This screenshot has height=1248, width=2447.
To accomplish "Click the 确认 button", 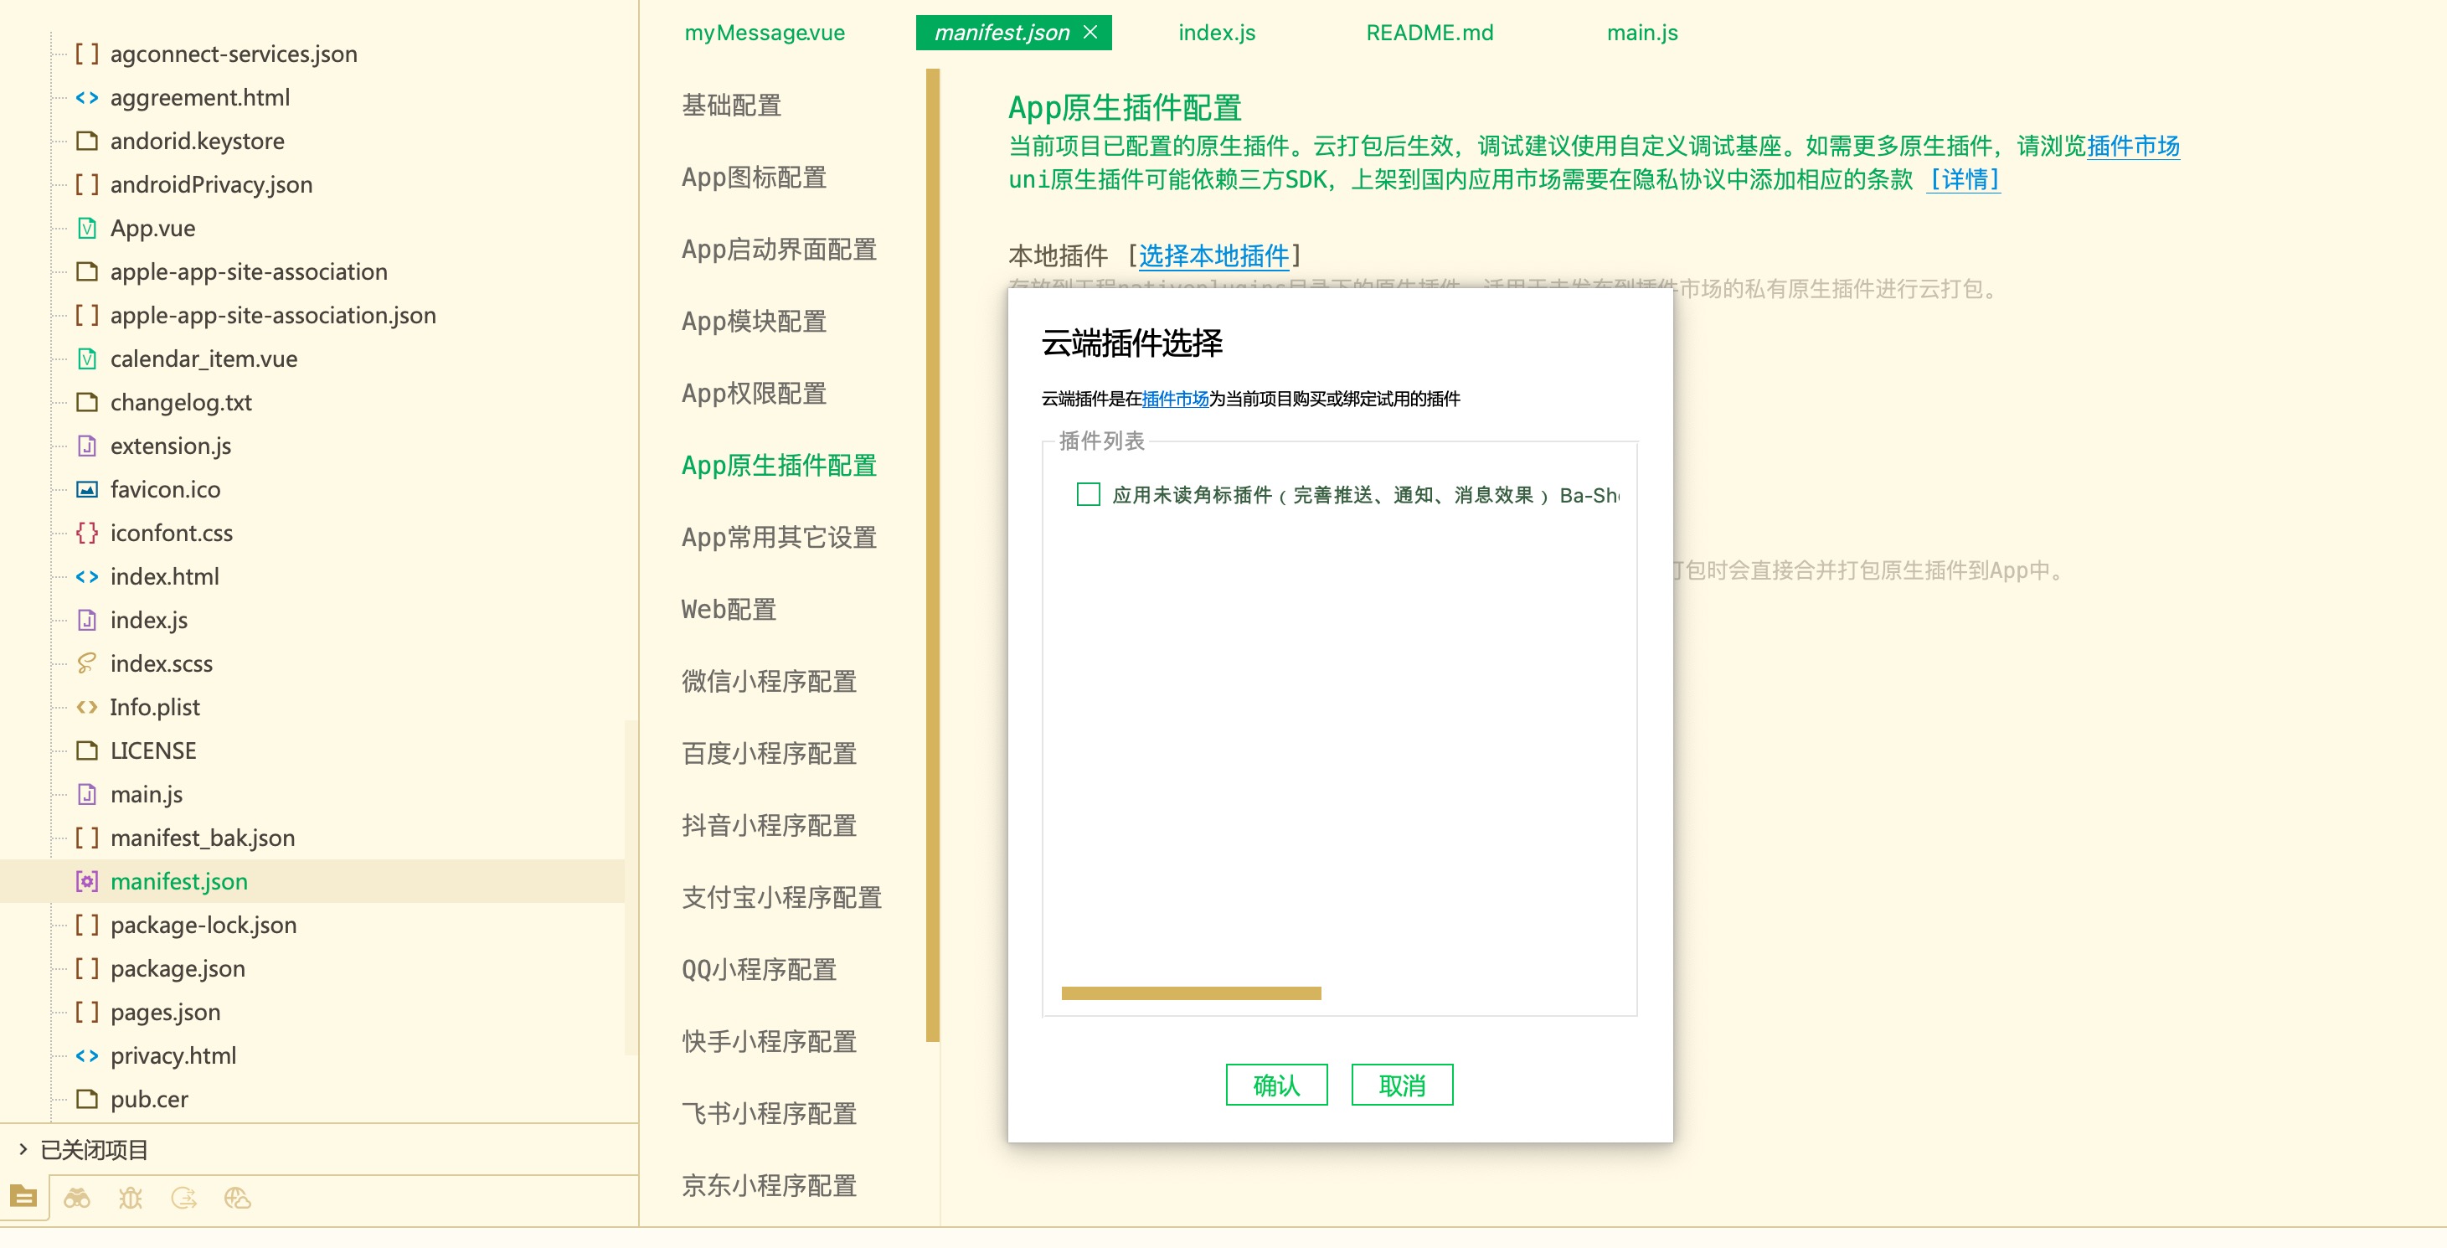I will pos(1275,1085).
